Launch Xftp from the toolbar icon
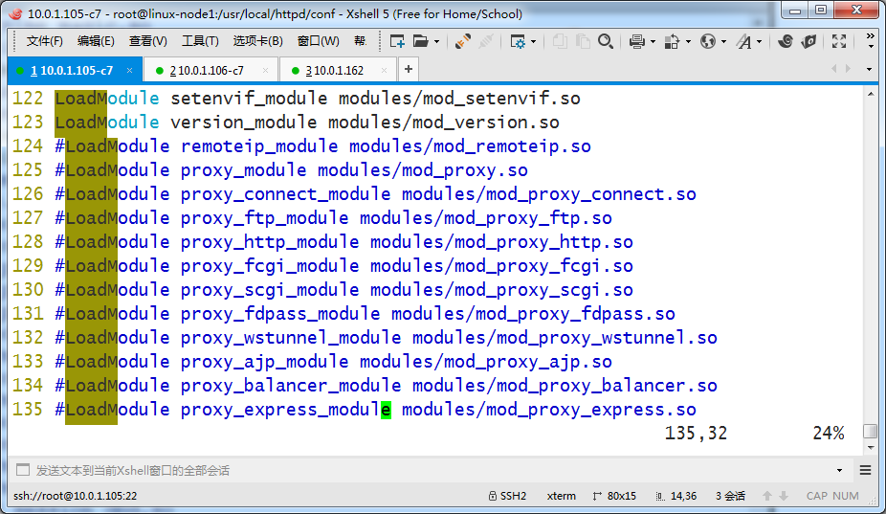The width and height of the screenshot is (886, 514). (x=808, y=41)
